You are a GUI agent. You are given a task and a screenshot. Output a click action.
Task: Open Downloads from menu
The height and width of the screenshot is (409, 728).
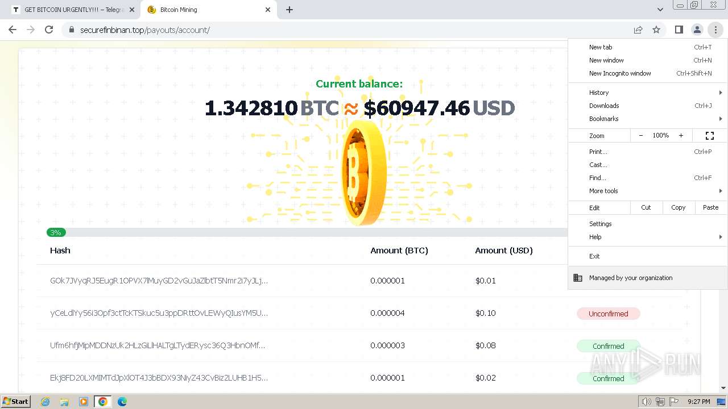(648, 106)
